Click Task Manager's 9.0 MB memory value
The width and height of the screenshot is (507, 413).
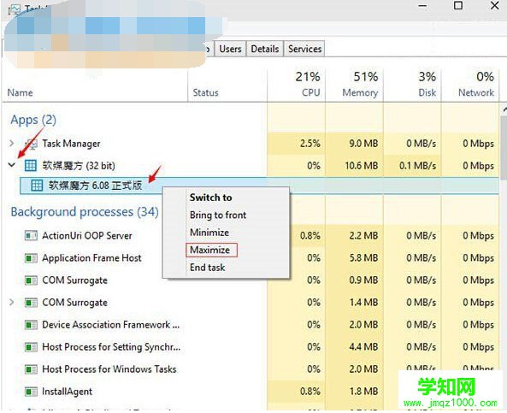[363, 144]
